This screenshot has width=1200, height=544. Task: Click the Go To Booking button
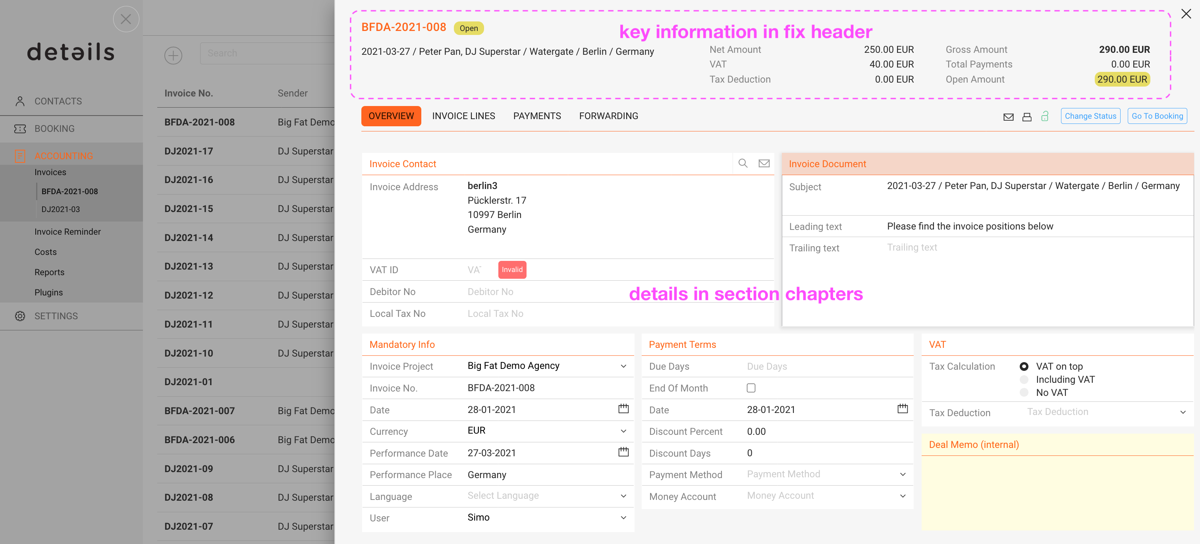click(x=1157, y=116)
